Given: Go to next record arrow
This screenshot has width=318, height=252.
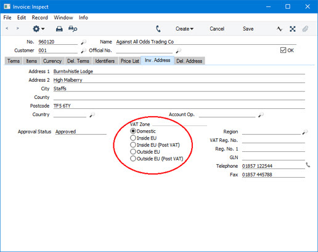Looking at the screenshot, I should [18, 28].
